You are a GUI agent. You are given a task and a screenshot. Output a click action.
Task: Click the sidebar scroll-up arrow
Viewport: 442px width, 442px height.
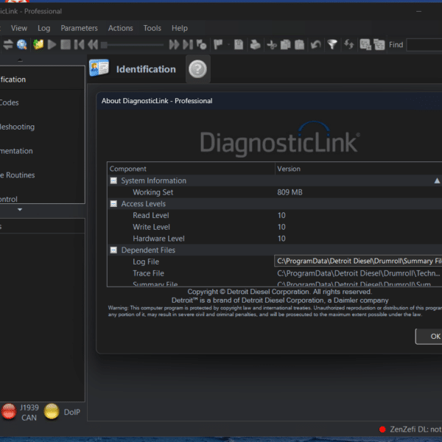(x=20, y=60)
